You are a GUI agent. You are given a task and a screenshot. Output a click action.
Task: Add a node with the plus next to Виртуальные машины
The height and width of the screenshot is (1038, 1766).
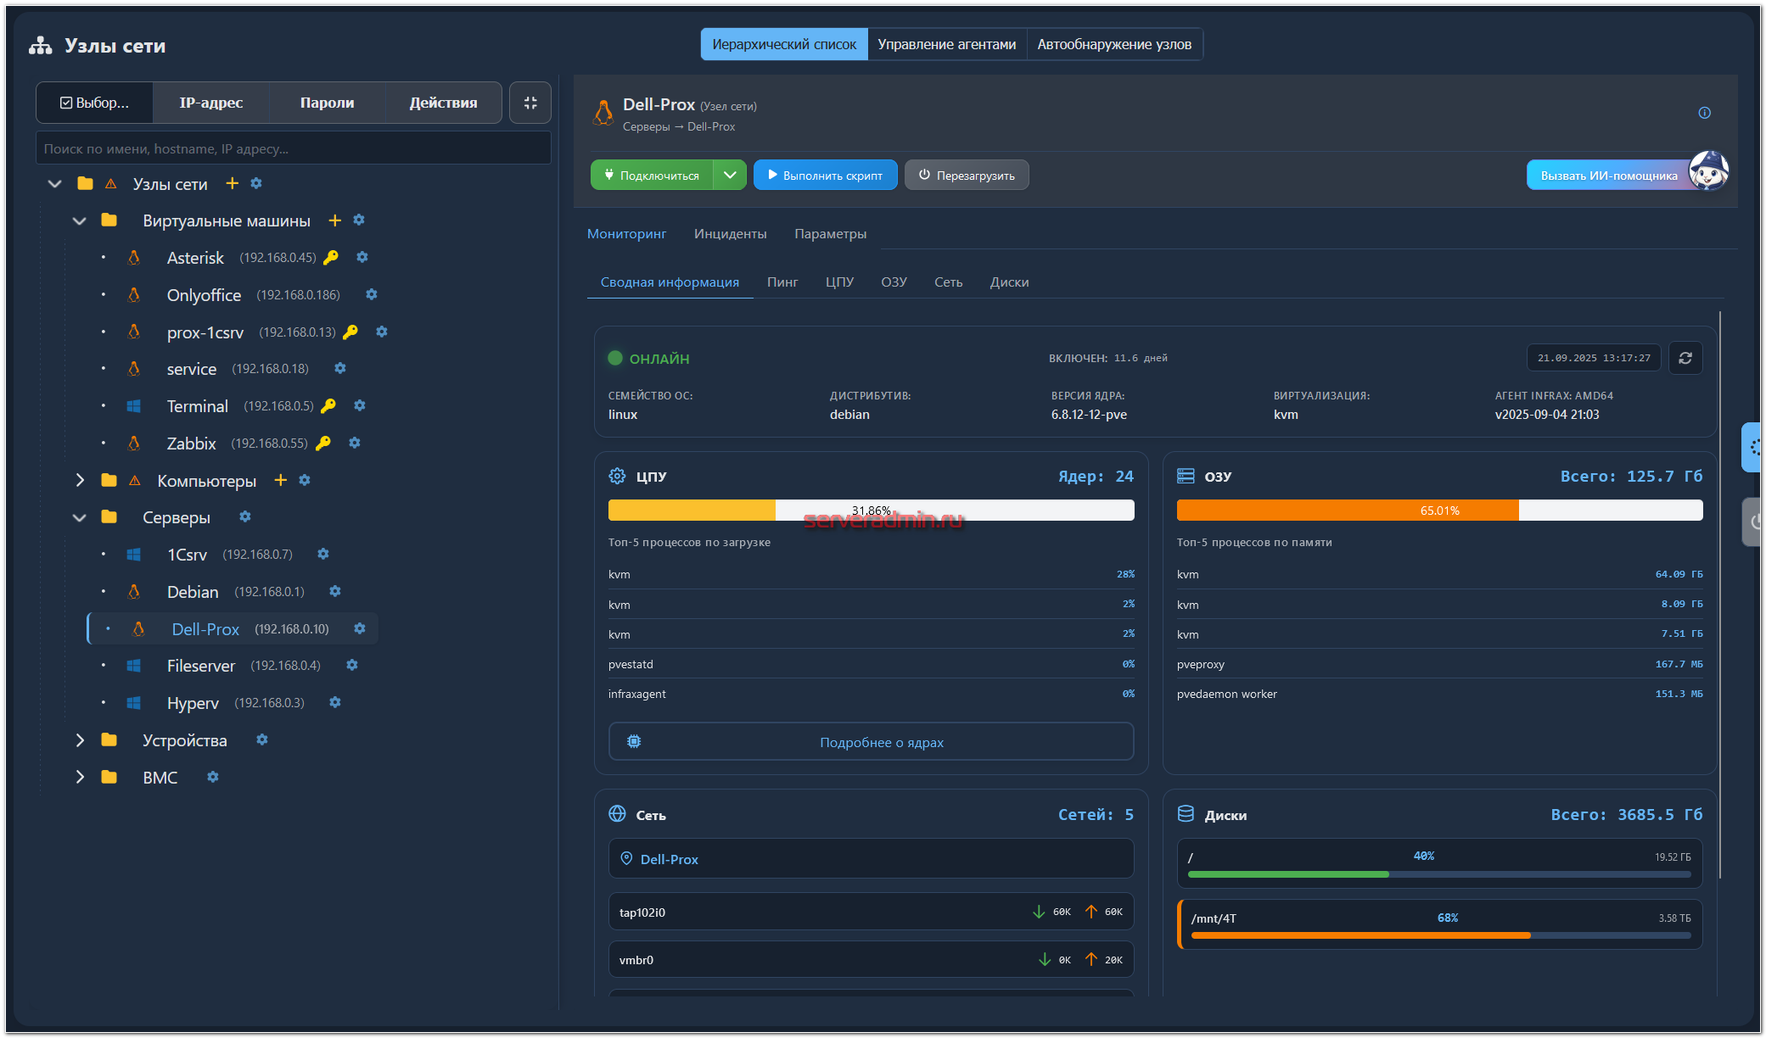point(334,220)
